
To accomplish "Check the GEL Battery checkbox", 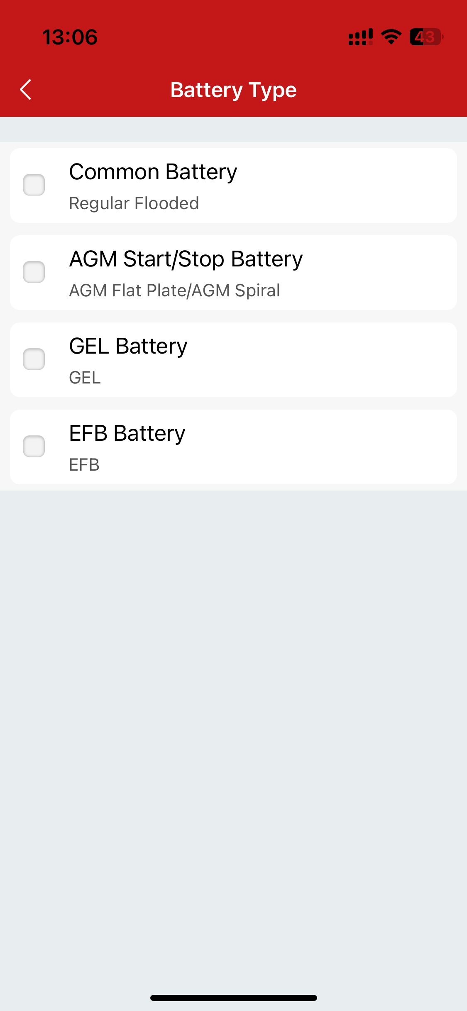I will tap(34, 359).
